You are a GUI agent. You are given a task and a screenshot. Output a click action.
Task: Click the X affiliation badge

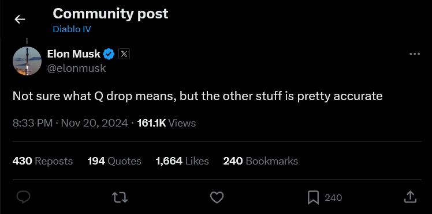click(x=124, y=54)
